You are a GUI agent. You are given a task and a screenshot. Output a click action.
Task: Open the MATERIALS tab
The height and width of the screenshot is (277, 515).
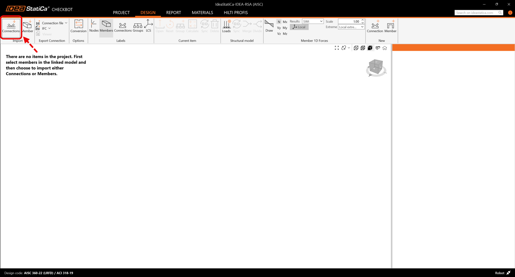pos(202,13)
